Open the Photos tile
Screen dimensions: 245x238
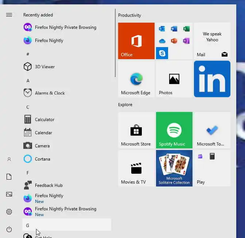pyautogui.click(x=174, y=79)
